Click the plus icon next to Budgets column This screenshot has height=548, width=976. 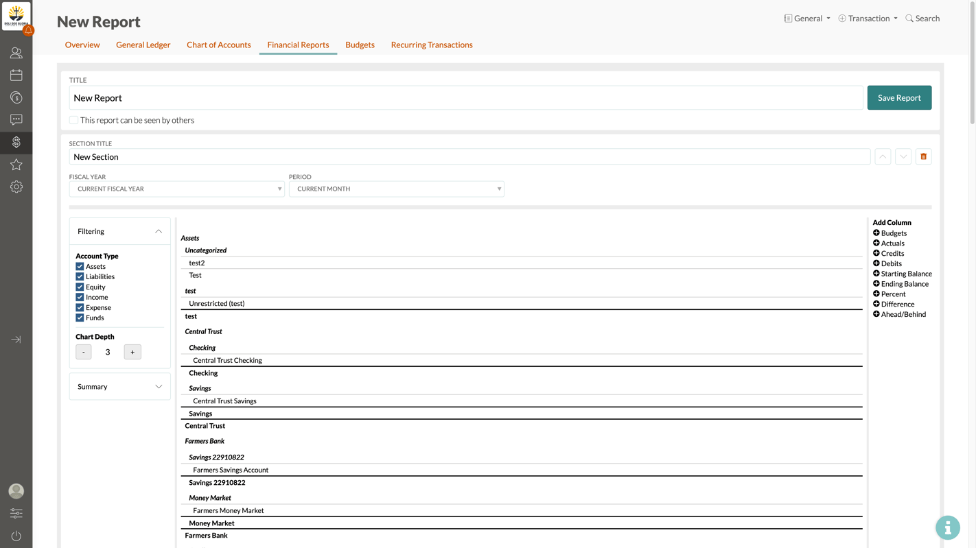876,233
